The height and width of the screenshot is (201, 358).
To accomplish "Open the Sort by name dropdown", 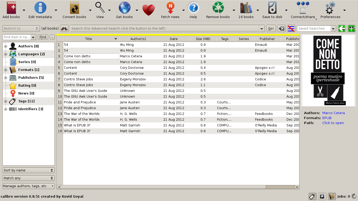I will click(29, 170).
